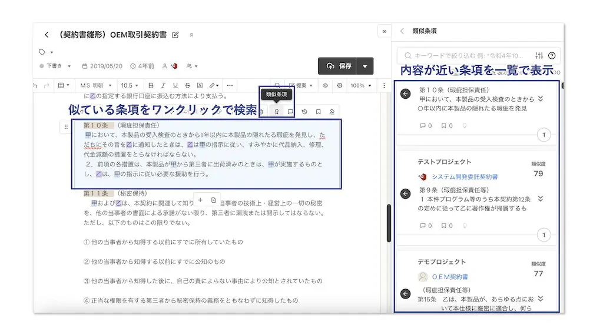Open the 下書き status dropdown
The image size is (603, 335).
[x=55, y=66]
